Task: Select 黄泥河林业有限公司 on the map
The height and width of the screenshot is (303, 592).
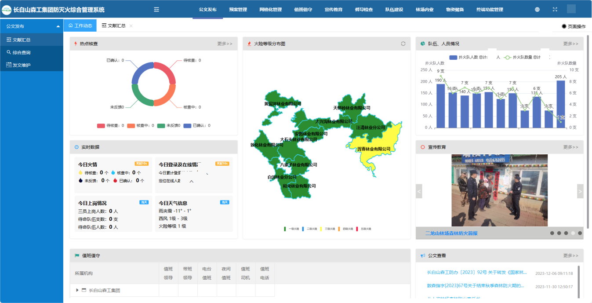Action: click(x=283, y=104)
